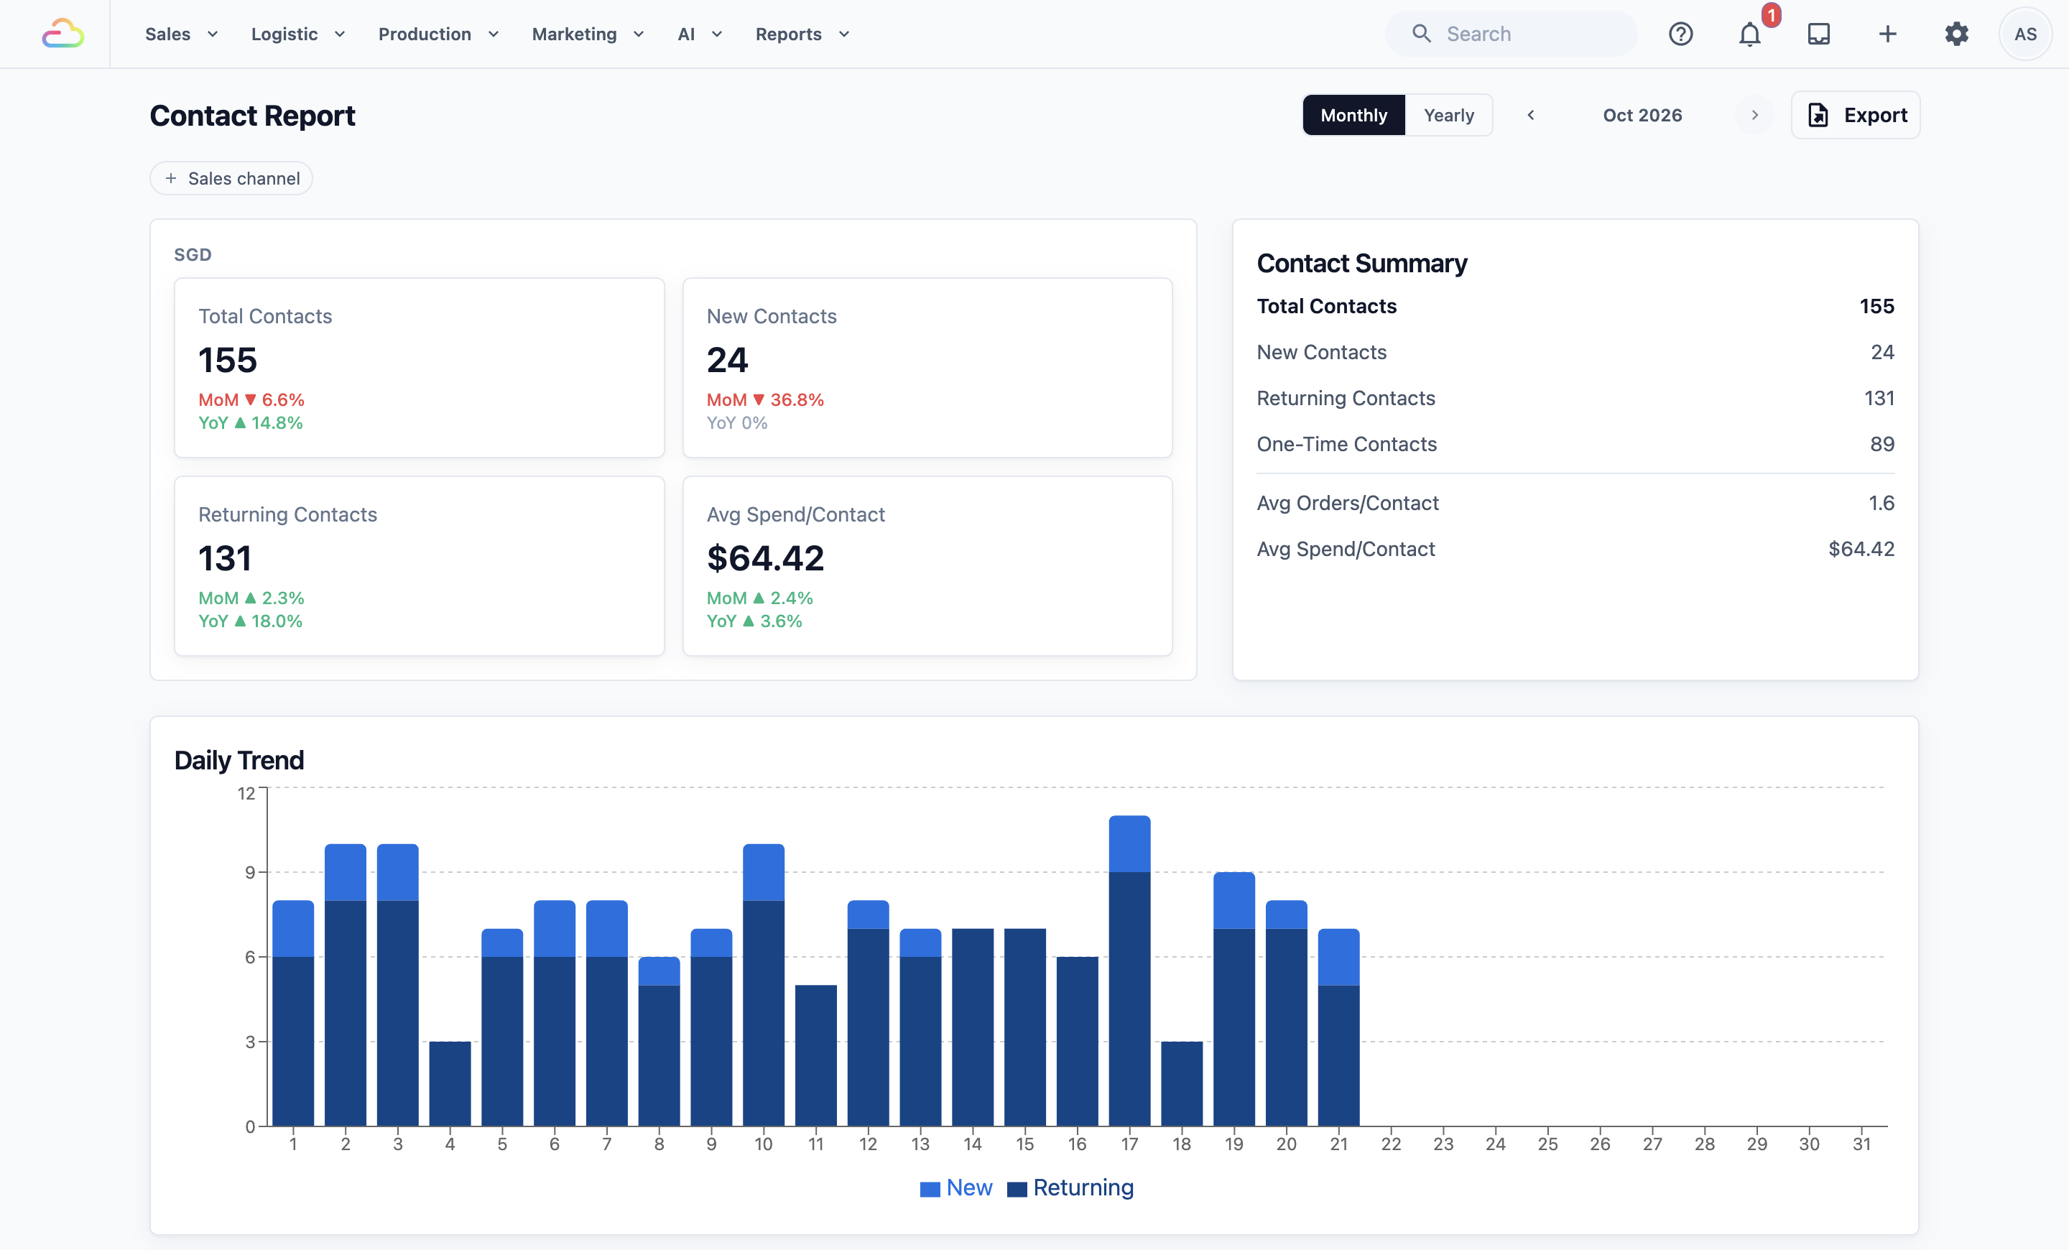Go to next month with right chevron

pyautogui.click(x=1754, y=115)
